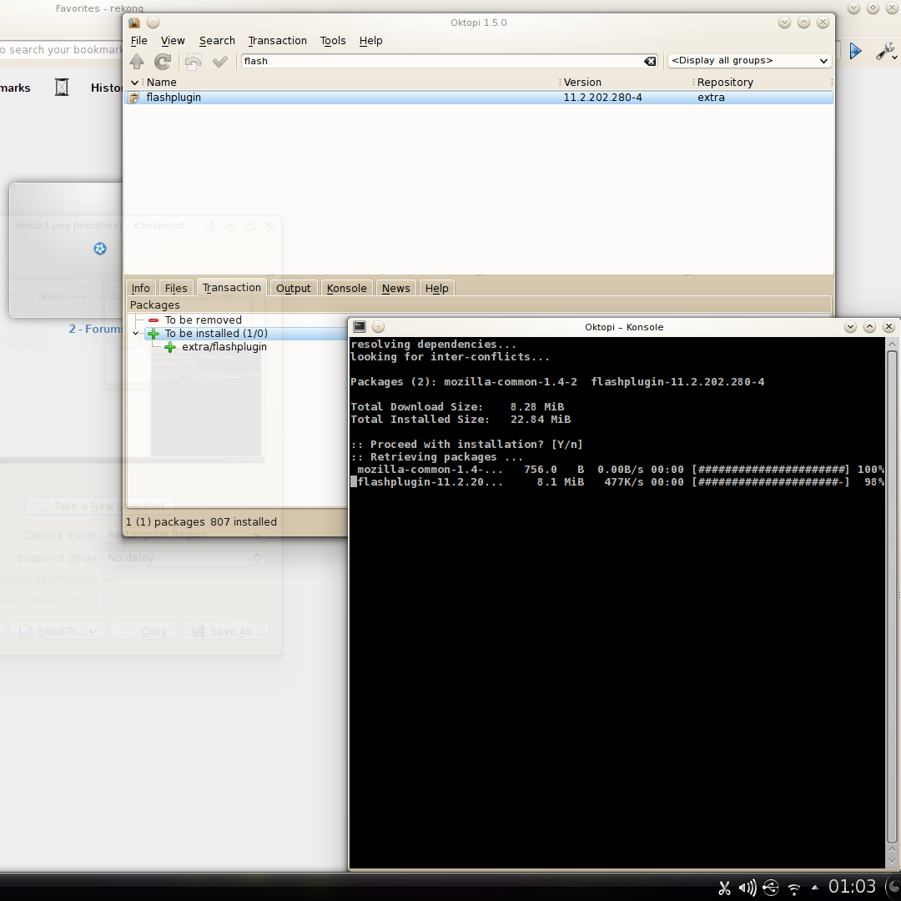
Task: Click the hourglass History icon in rekonq
Action: [x=62, y=88]
